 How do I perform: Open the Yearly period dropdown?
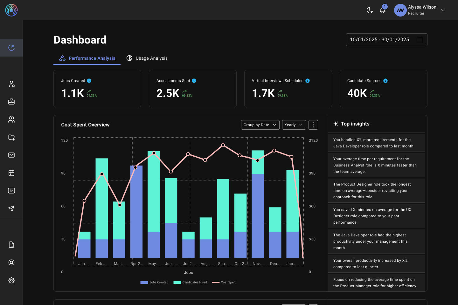tap(294, 125)
